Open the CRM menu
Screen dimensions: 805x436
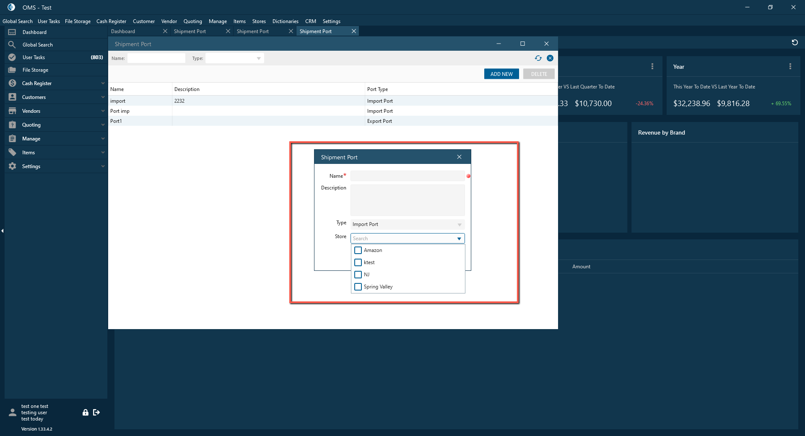point(311,21)
